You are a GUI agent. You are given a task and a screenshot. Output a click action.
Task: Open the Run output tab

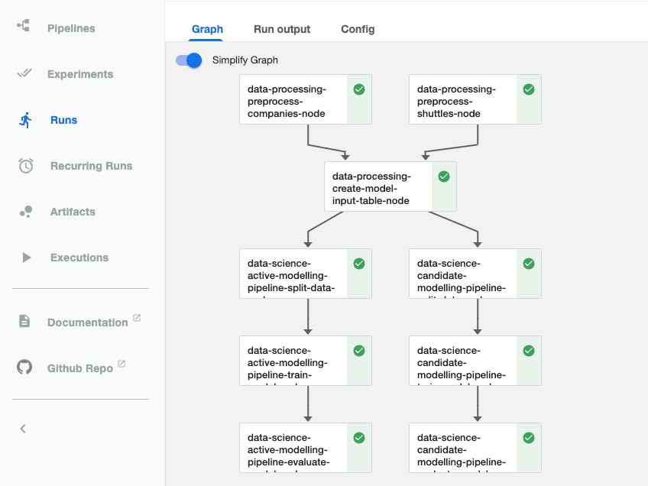(282, 29)
